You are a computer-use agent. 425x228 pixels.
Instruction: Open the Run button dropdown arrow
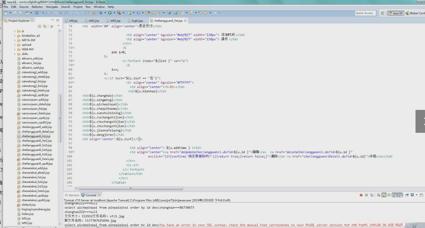[x=113, y=13]
